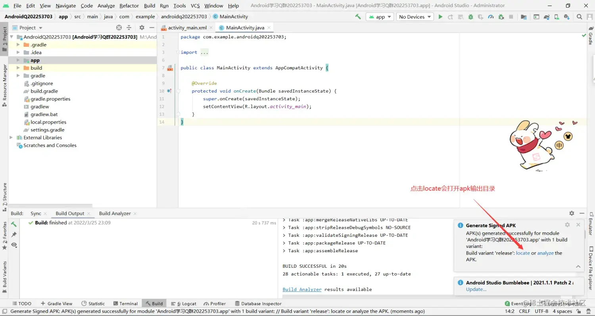
Task: Toggle the Build Variants side panel
Action: point(4,276)
